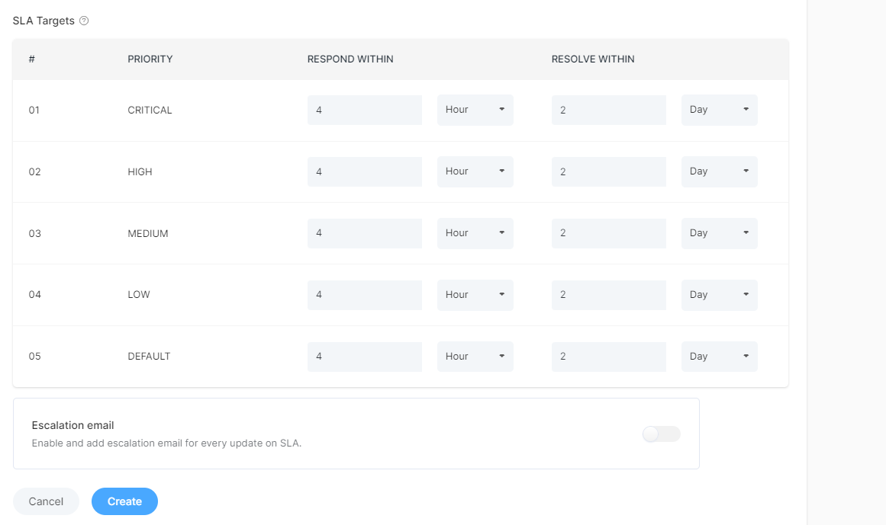Open the CRITICAL respond-within unit dropdown
The width and height of the screenshot is (886, 525).
point(475,110)
